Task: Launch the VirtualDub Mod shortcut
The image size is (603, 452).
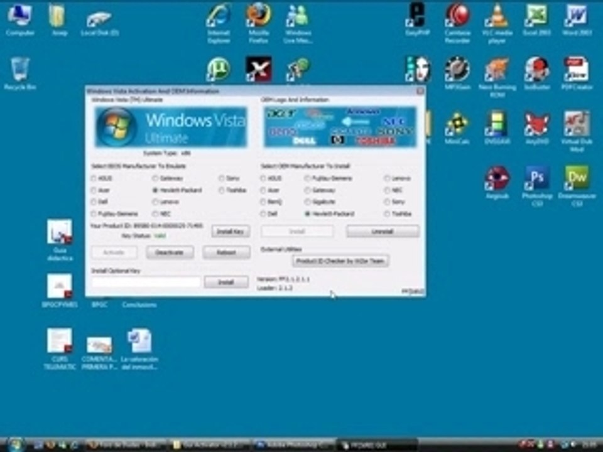Action: pyautogui.click(x=577, y=131)
